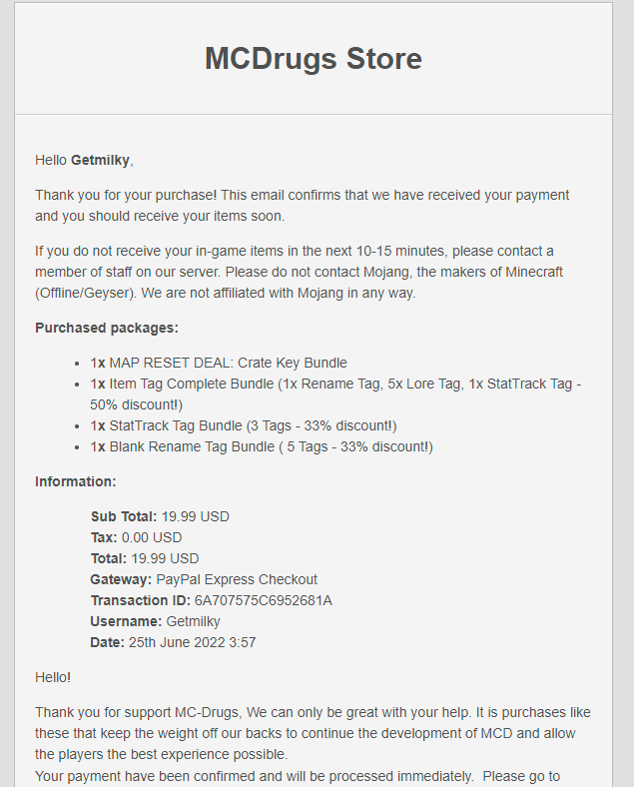This screenshot has width=634, height=787.
Task: Click the bold Getmilky name in greeting
Action: 100,160
